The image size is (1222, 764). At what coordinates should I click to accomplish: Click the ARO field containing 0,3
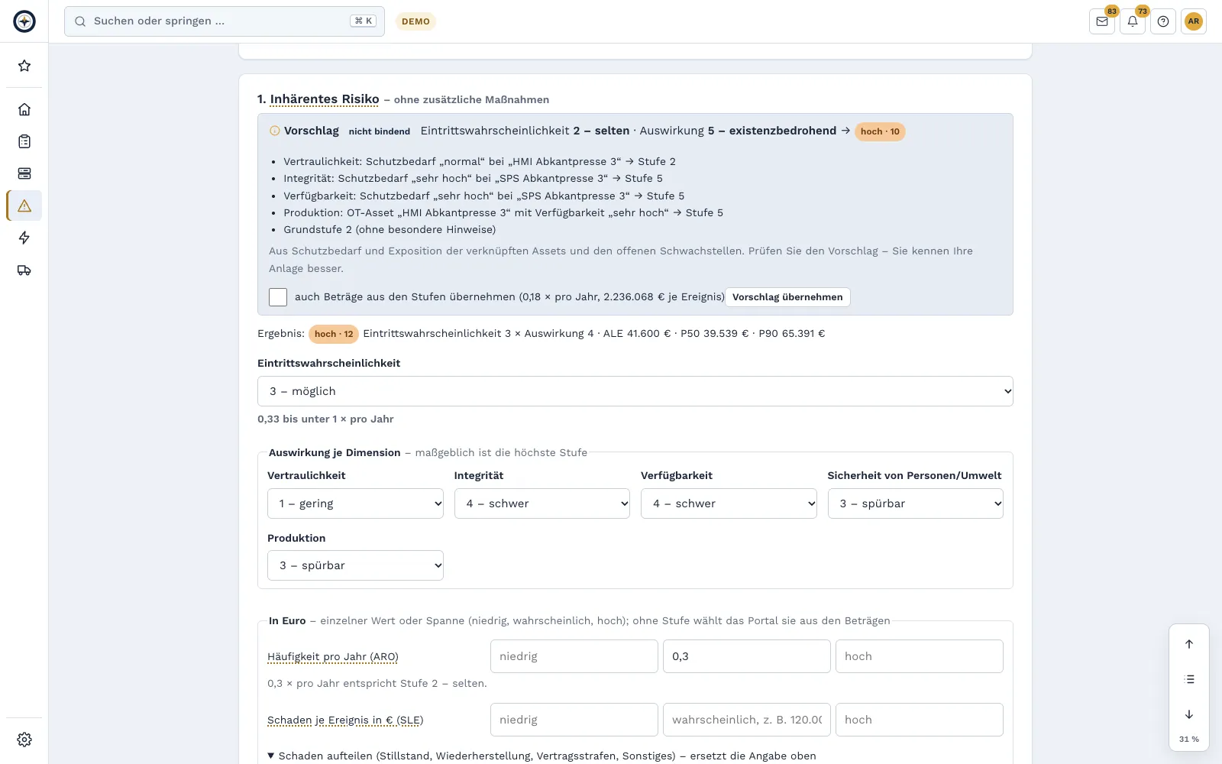tap(747, 656)
